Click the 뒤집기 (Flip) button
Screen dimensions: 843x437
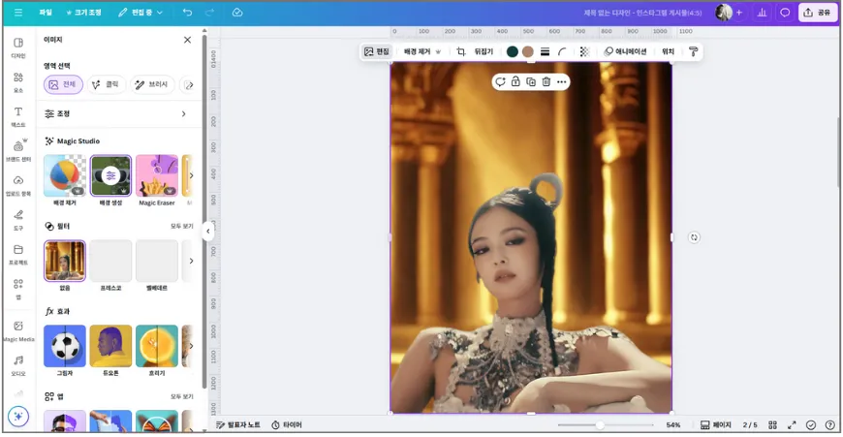tap(484, 51)
